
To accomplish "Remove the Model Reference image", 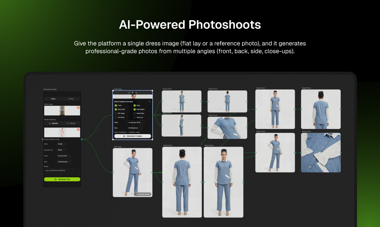I will pos(78,129).
